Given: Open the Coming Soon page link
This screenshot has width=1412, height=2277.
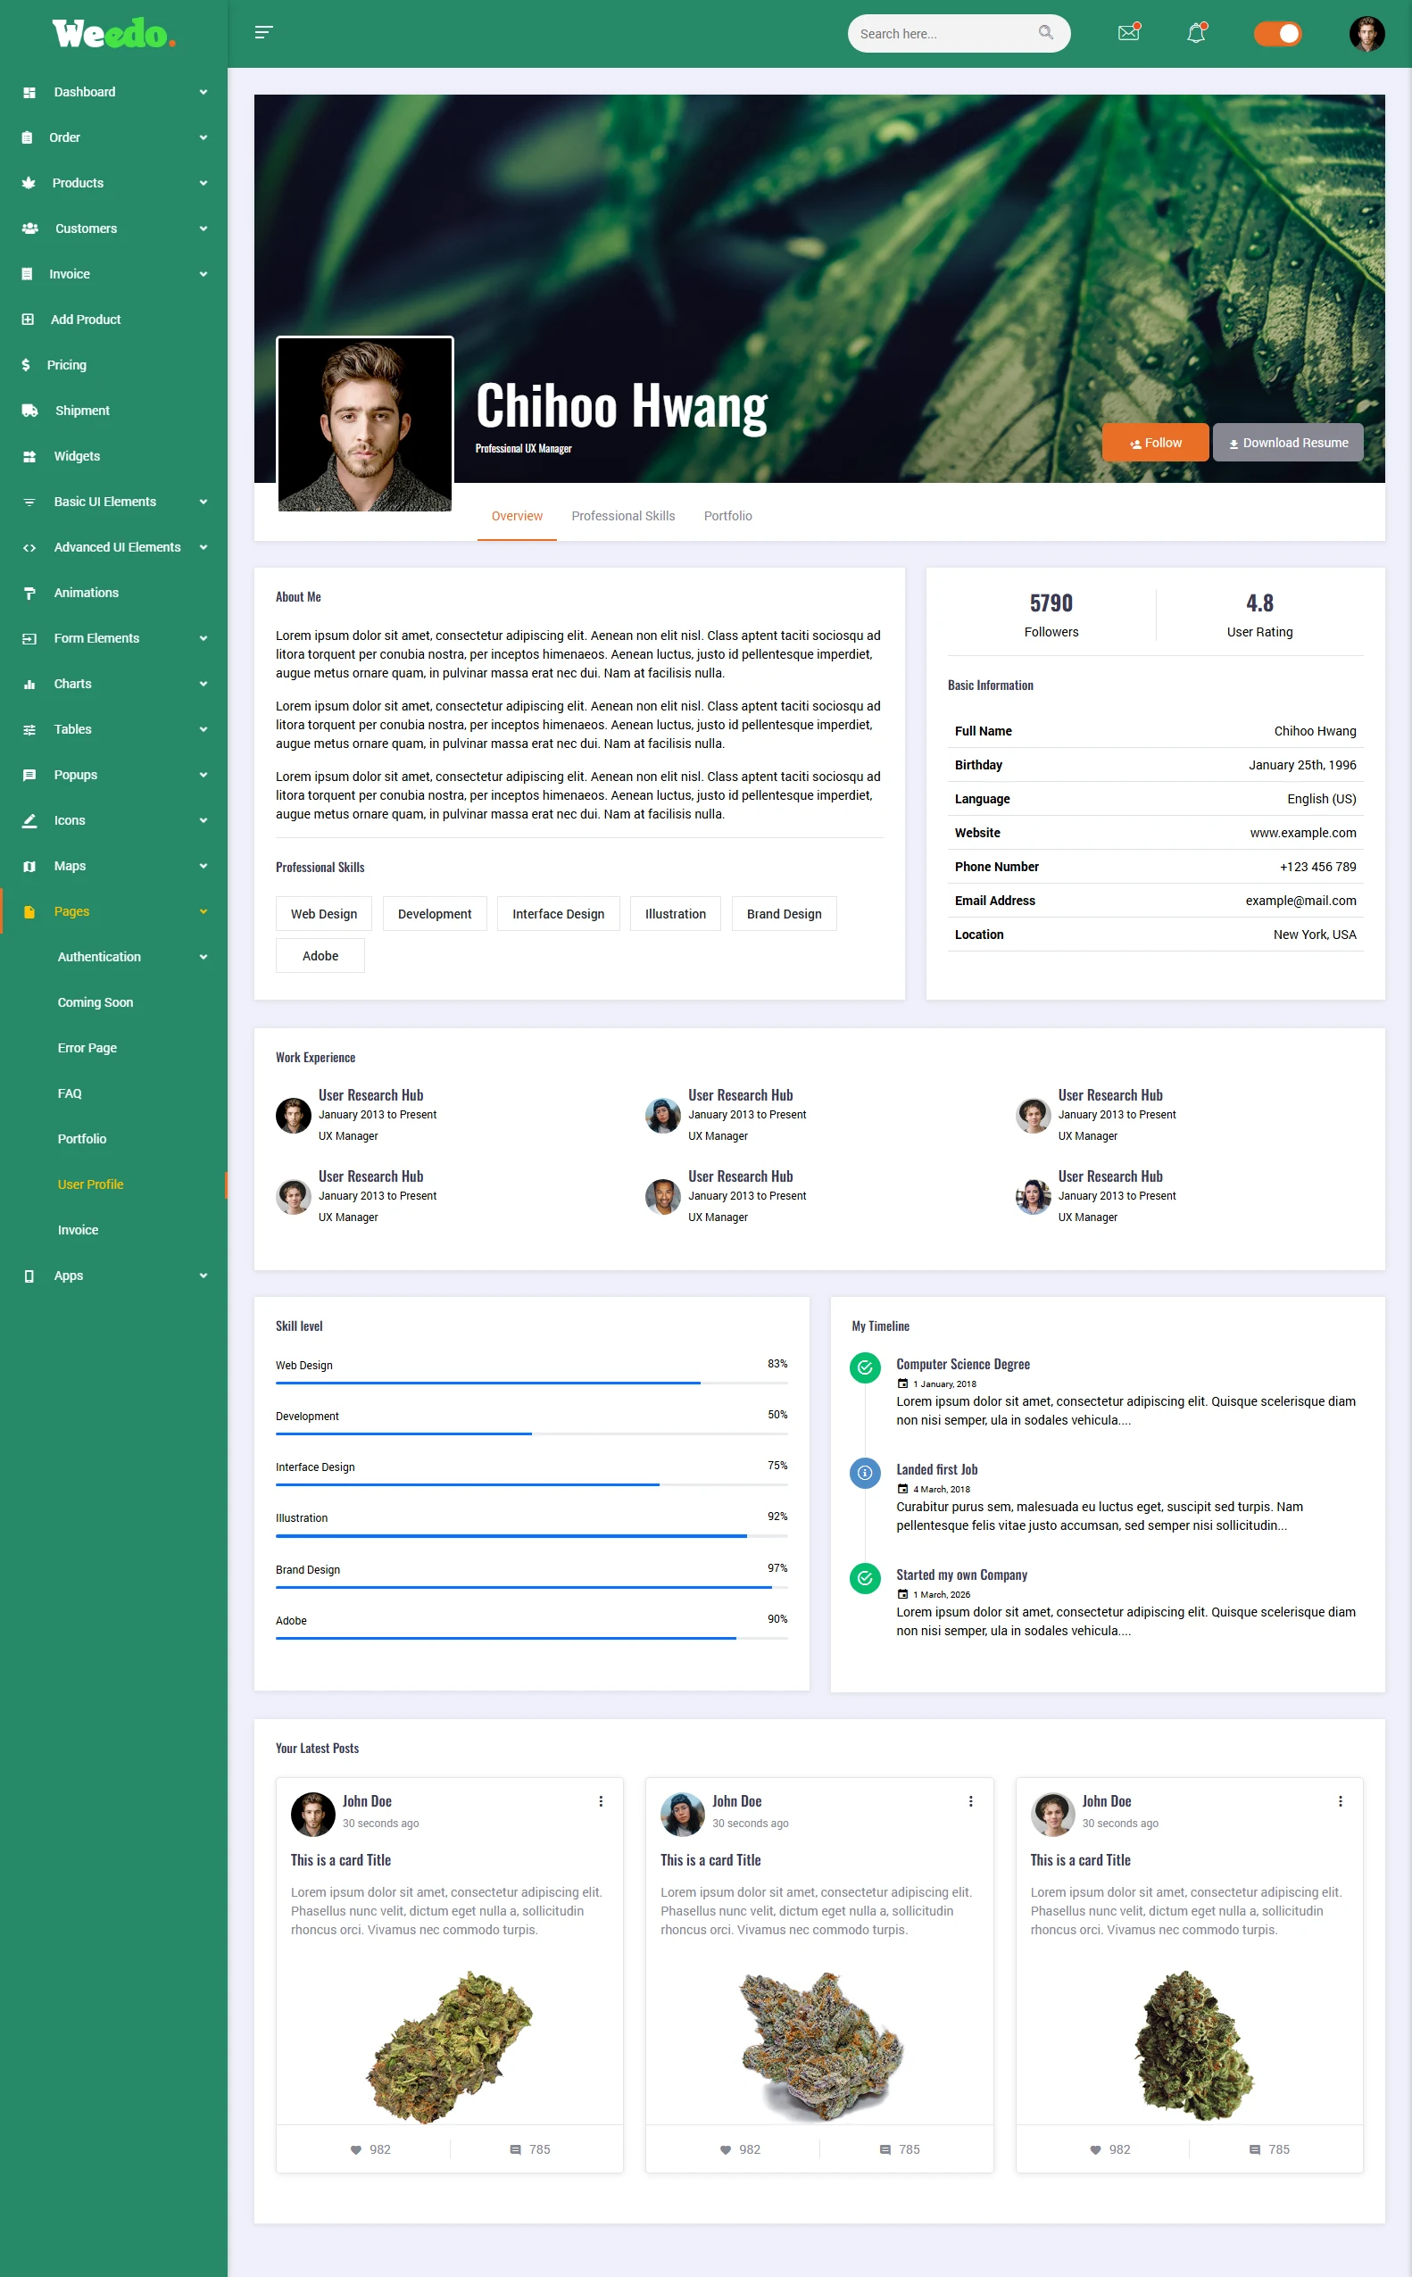Looking at the screenshot, I should click(96, 1002).
